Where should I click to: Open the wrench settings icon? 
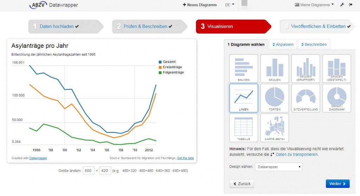pos(342,5)
